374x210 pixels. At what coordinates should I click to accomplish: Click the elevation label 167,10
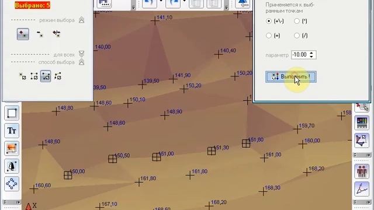[109, 204]
